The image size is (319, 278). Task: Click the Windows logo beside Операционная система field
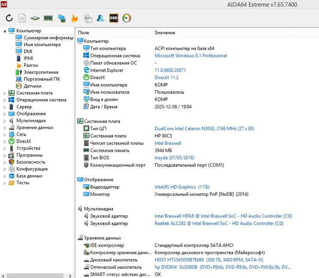pos(86,55)
